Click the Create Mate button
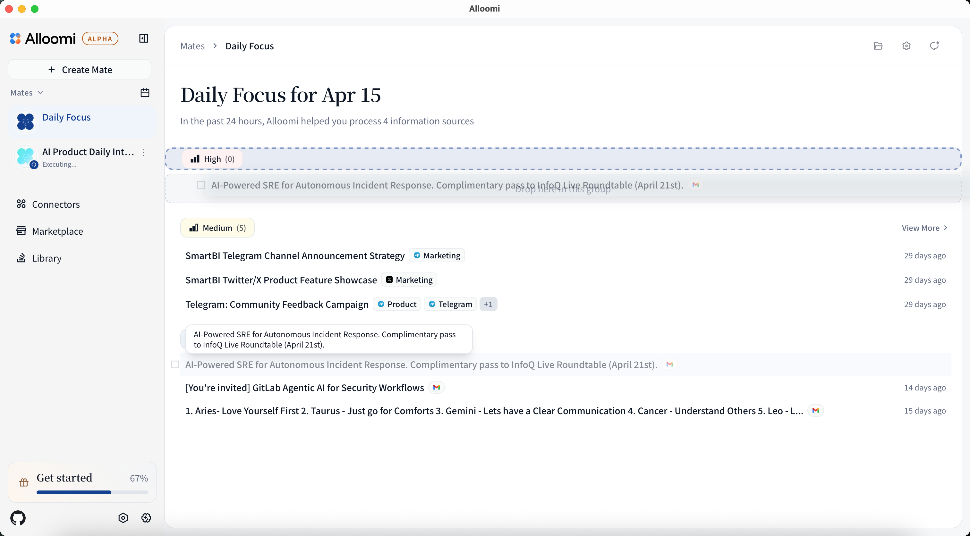Screen dimensions: 970x536 80,70
